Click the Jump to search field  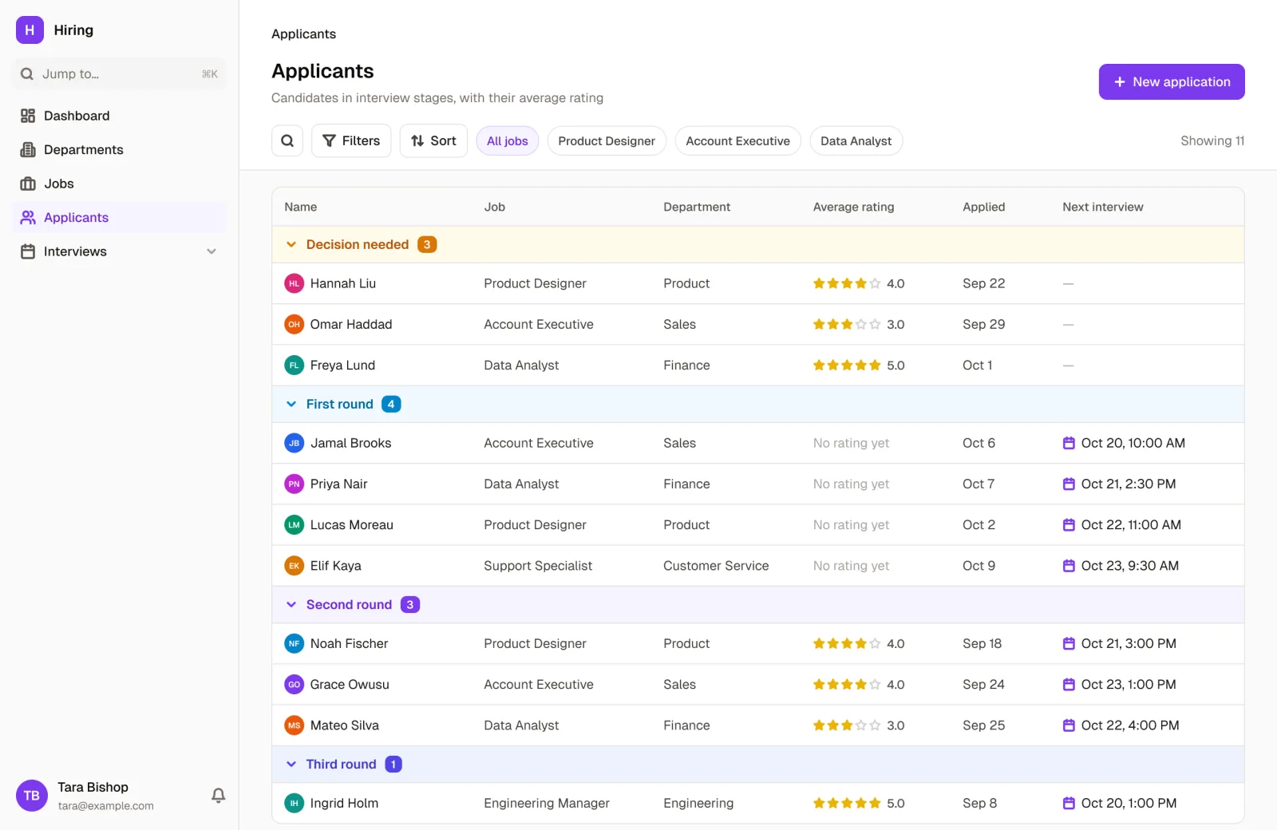120,74
